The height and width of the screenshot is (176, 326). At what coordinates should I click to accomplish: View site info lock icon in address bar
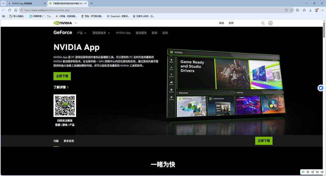click(22, 10)
